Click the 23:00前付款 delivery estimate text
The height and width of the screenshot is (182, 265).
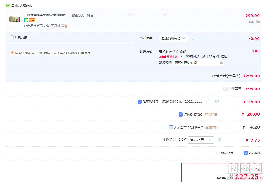click(x=204, y=56)
